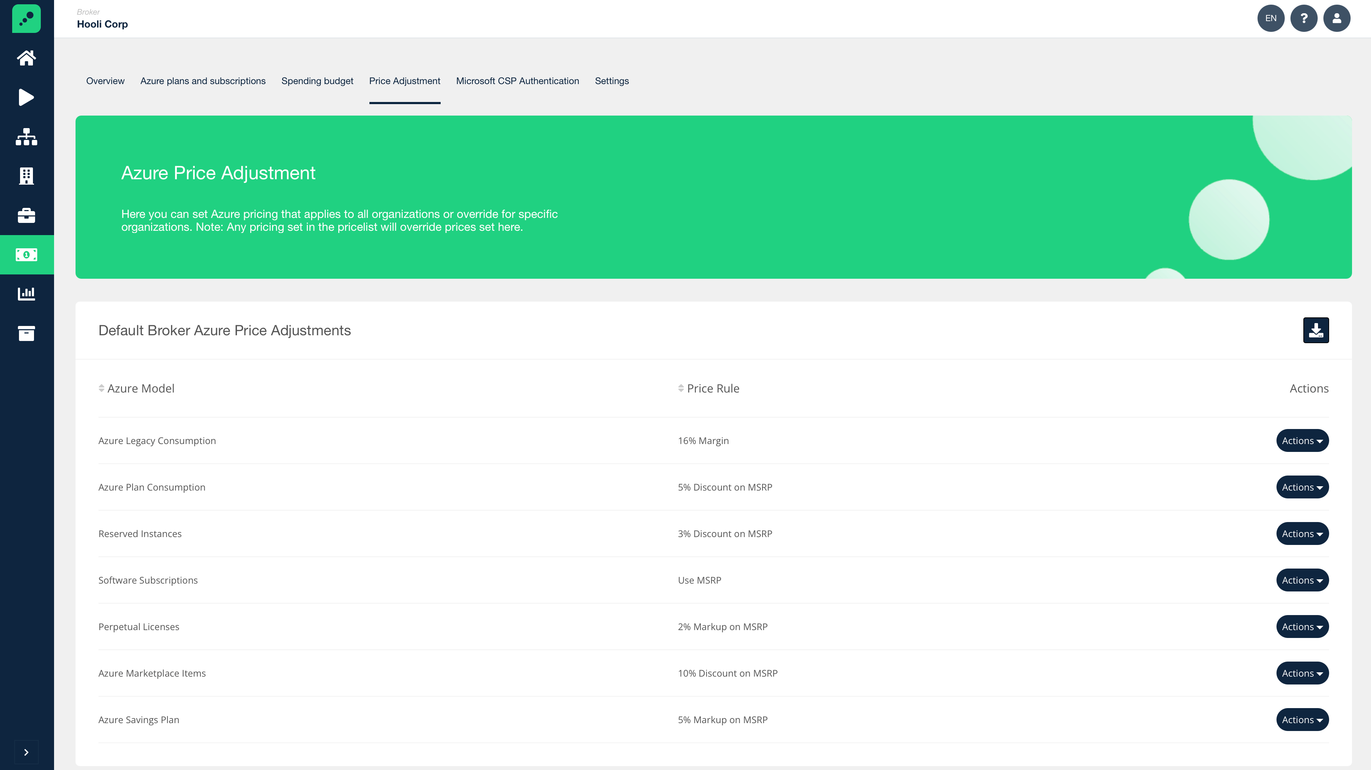
Task: Click the archive box sidebar icon
Action: [x=26, y=333]
